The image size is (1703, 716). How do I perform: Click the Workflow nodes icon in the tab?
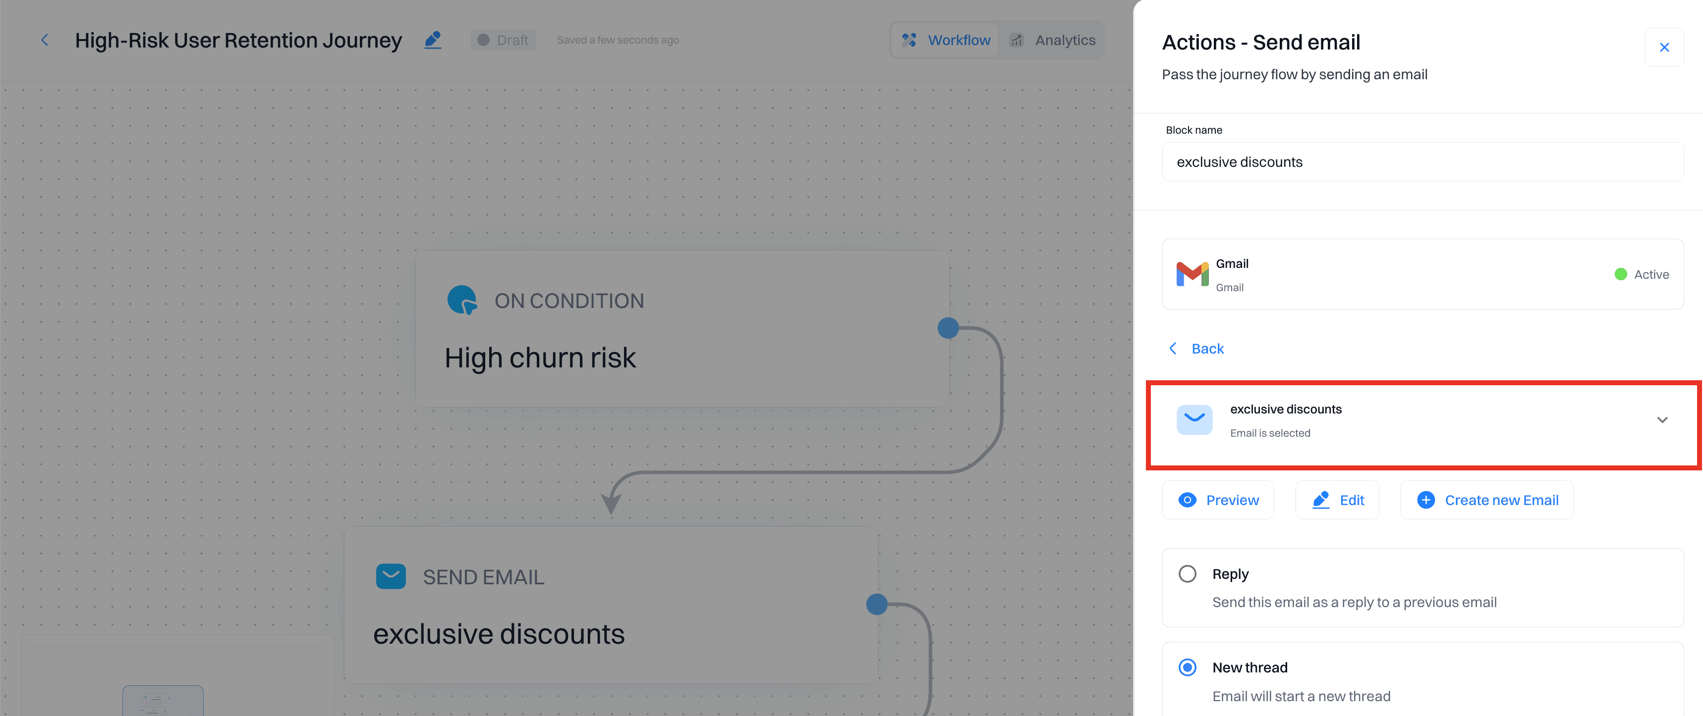tap(909, 40)
